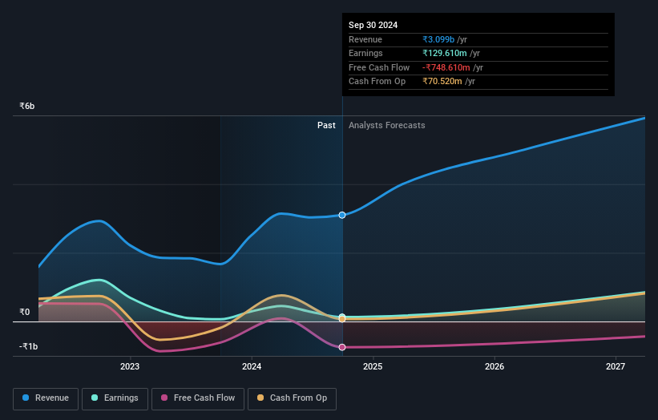The height and width of the screenshot is (420, 658).
Task: Click the Free Cash Flow marker at Sep 2024
Action: tap(342, 347)
